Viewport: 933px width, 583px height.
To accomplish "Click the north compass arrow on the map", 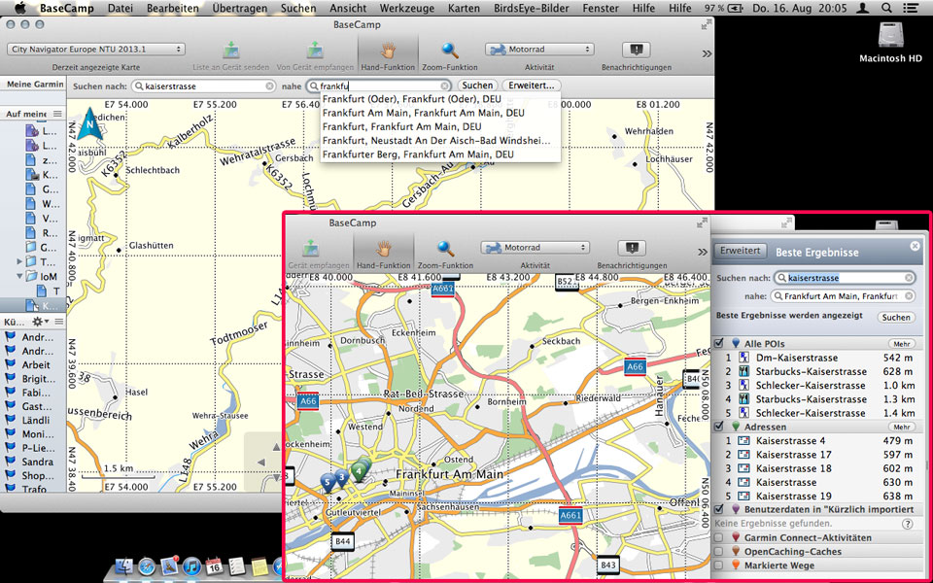I will click(x=89, y=123).
